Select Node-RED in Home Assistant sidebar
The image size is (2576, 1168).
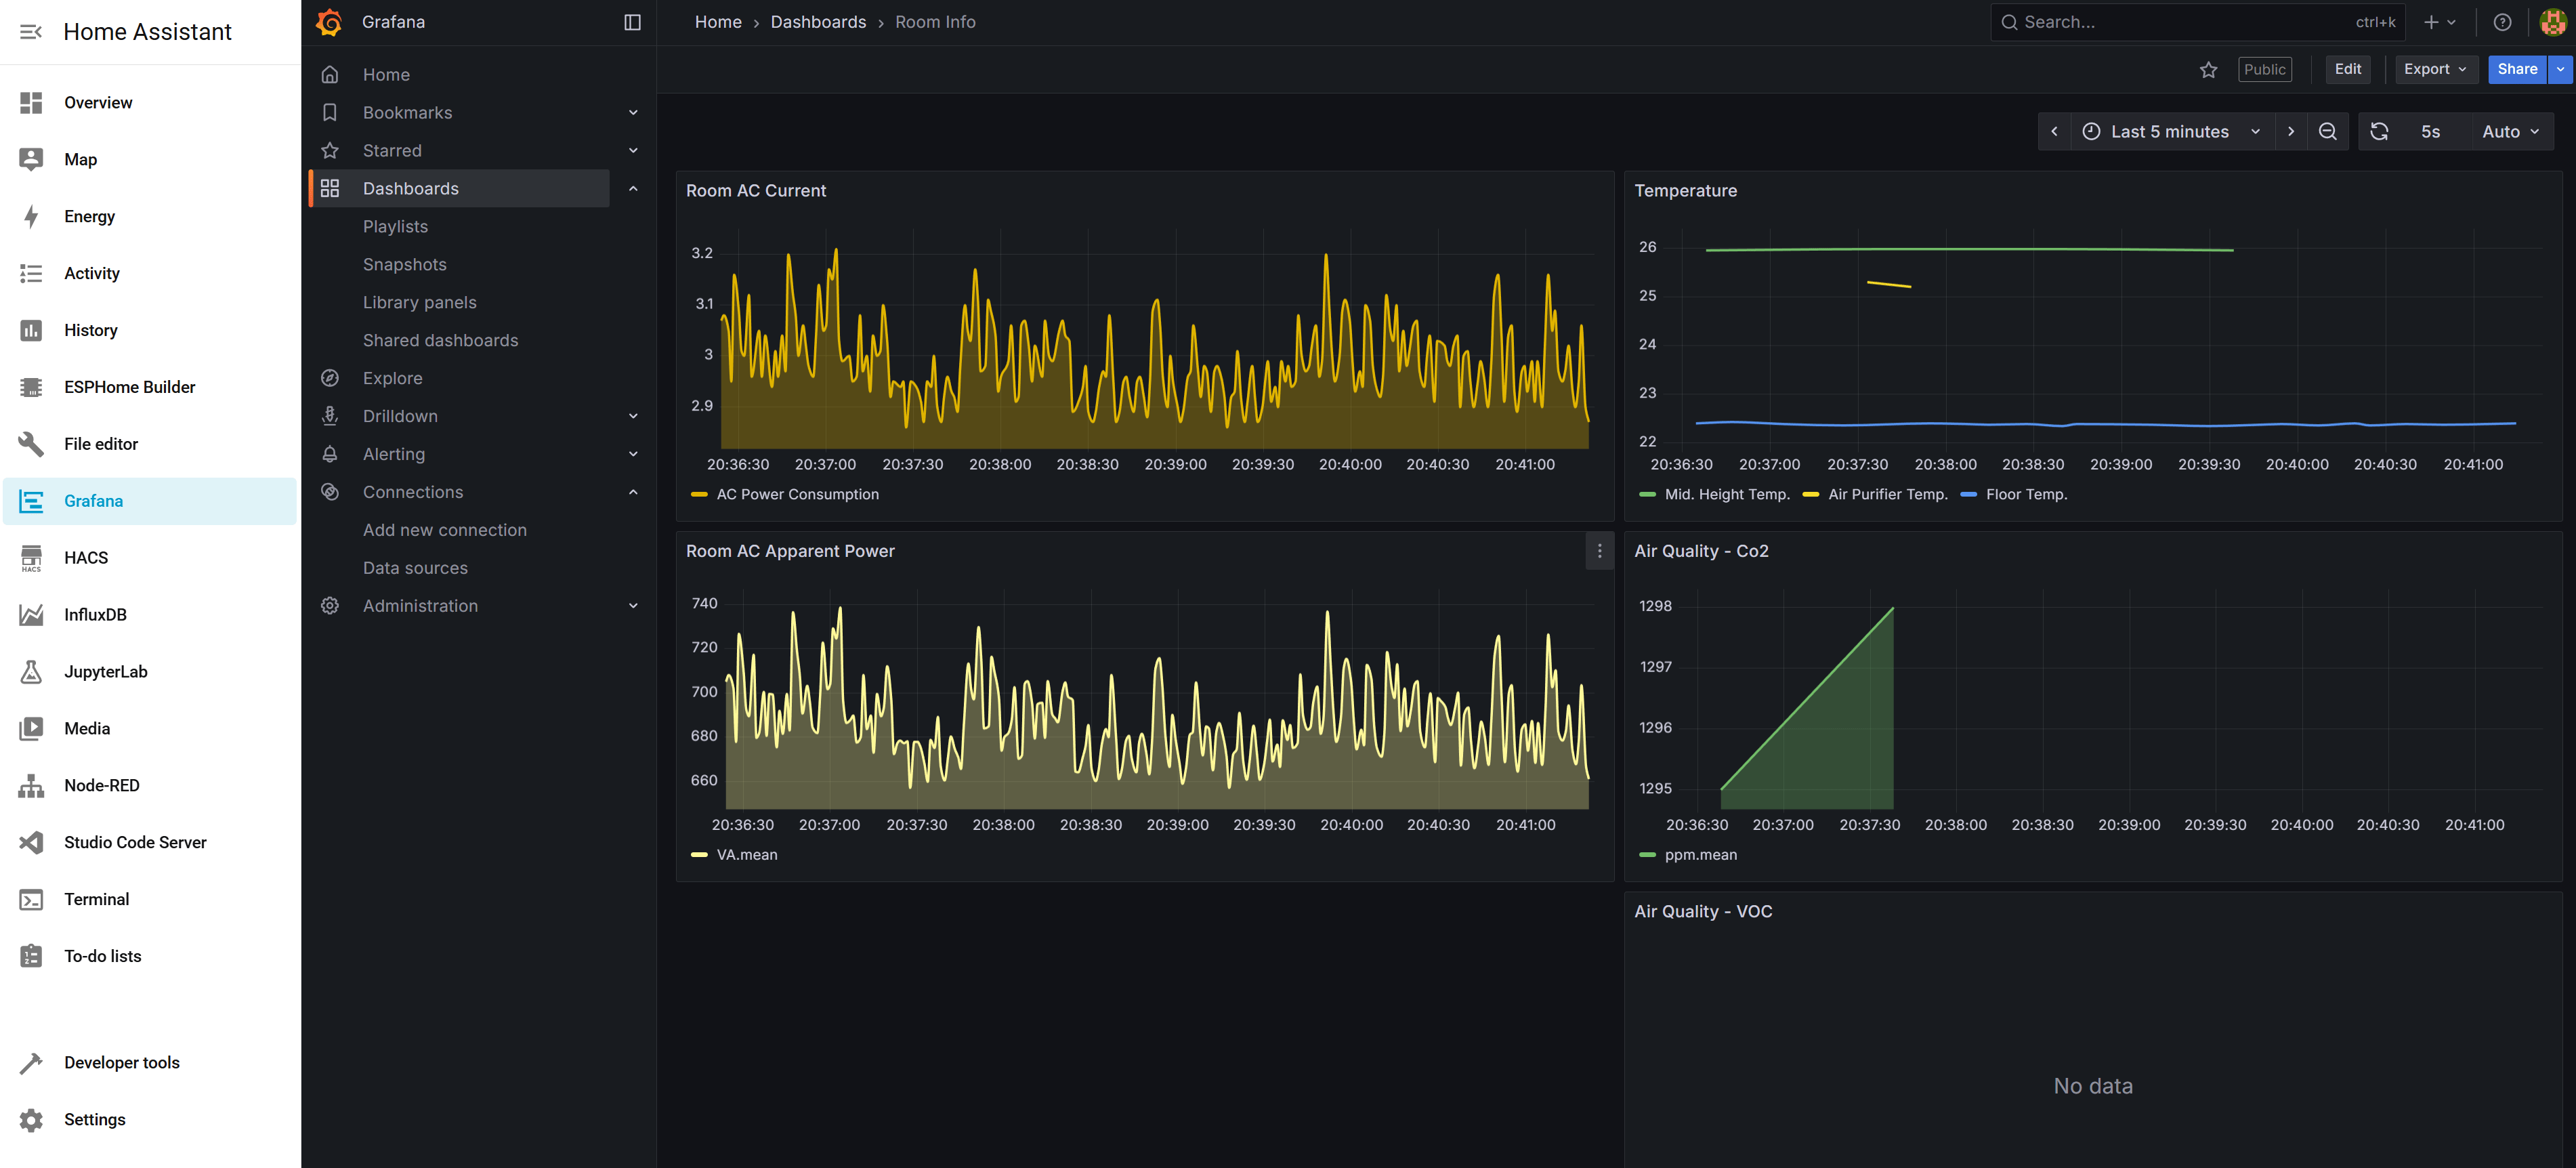(x=101, y=785)
